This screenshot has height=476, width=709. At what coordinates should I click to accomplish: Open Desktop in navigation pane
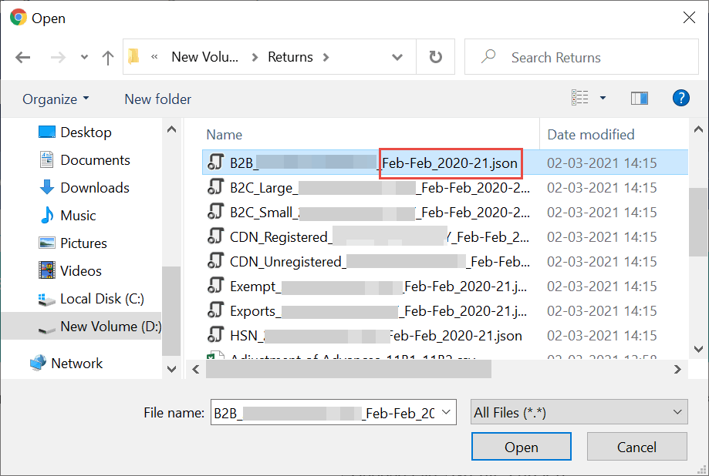pyautogui.click(x=75, y=132)
